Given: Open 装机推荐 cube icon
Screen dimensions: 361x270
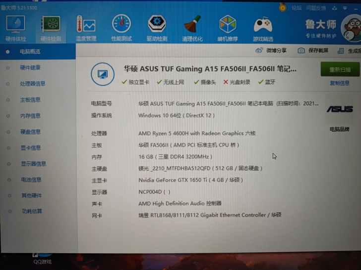Looking at the screenshot, I should [x=228, y=29].
